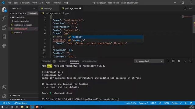Click errors and warnings status bar indicator

tap(7, 103)
